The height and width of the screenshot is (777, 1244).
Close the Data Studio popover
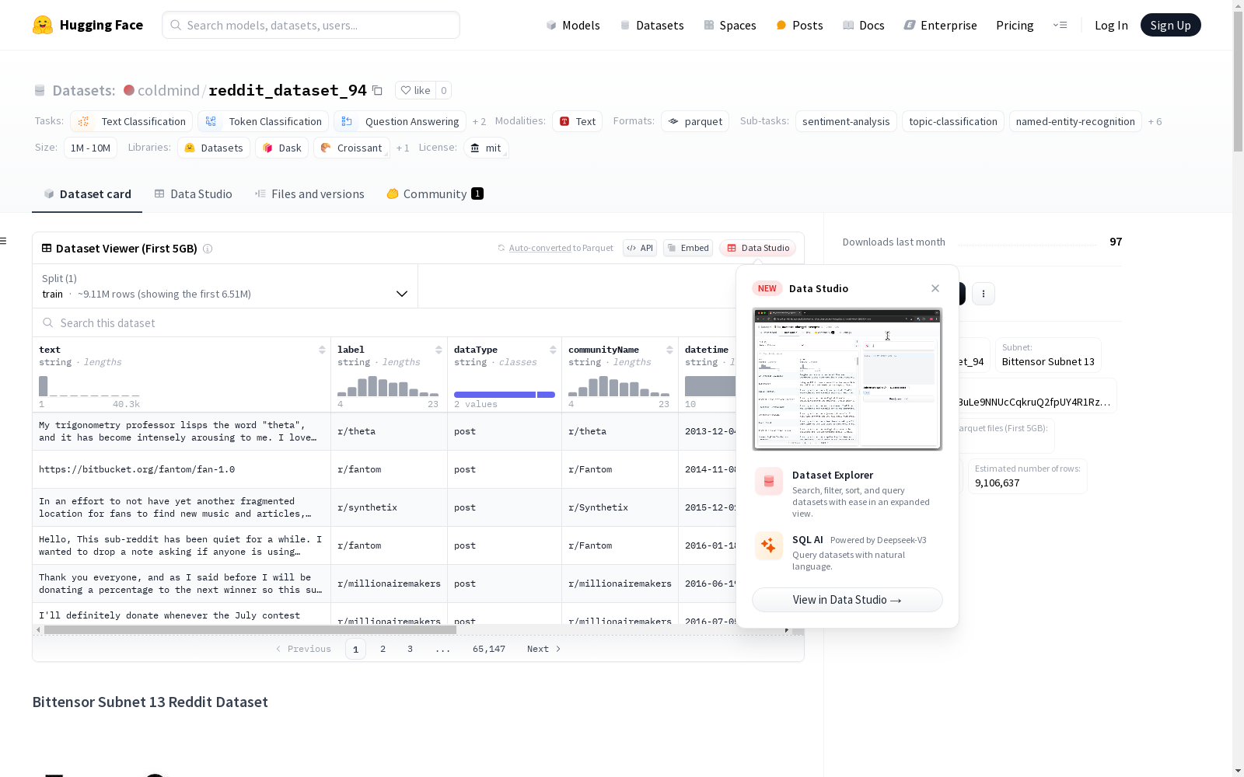935,288
